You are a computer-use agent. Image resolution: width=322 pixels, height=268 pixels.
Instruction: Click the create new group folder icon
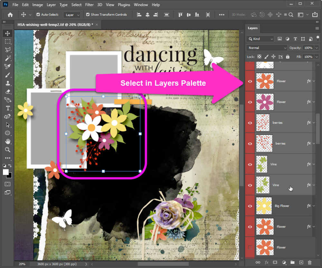[292, 263]
